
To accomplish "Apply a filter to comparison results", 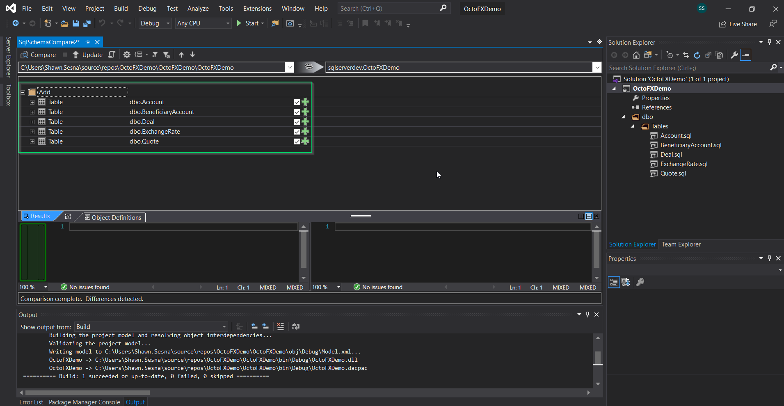I will tap(155, 55).
